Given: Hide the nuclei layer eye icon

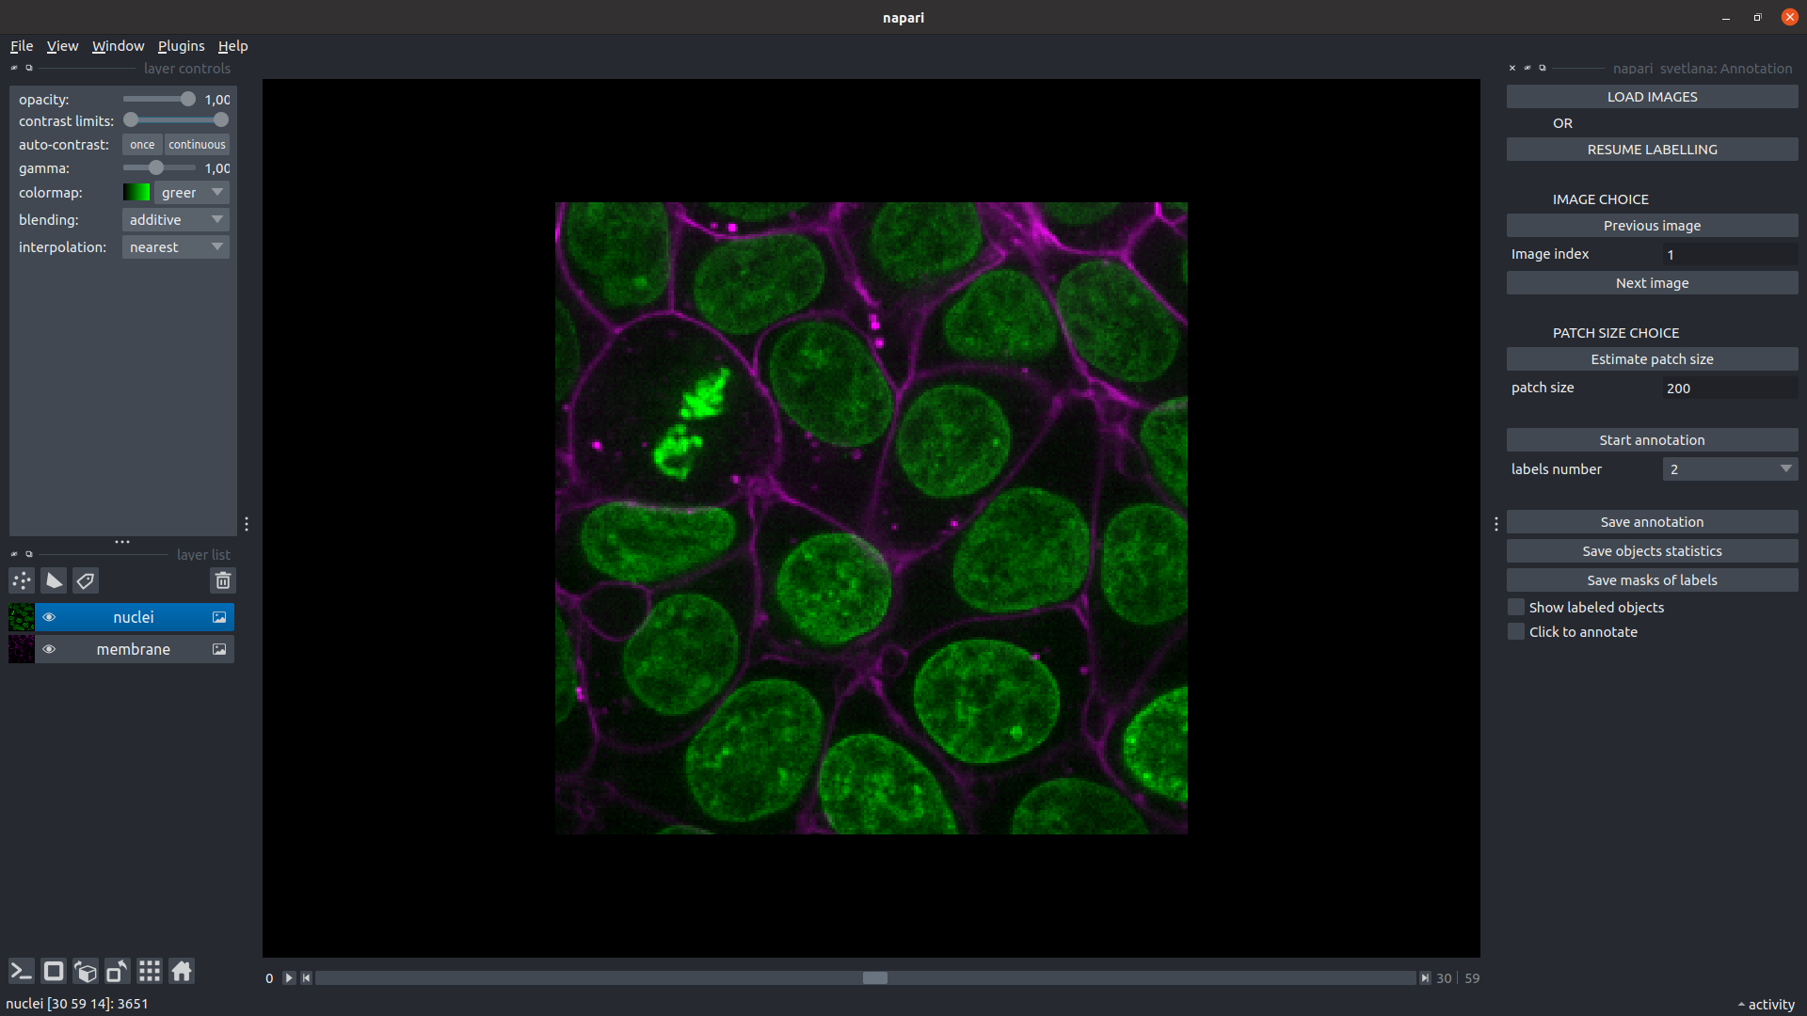Looking at the screenshot, I should (x=49, y=617).
